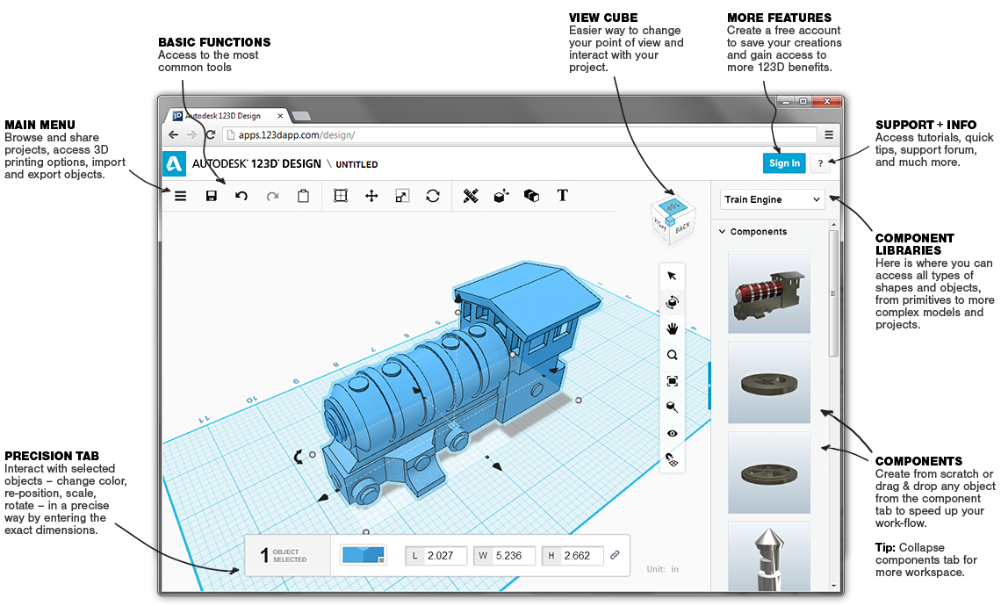Select the Move tool with four-way arrows
Screen dimensions: 1001x606
(371, 196)
